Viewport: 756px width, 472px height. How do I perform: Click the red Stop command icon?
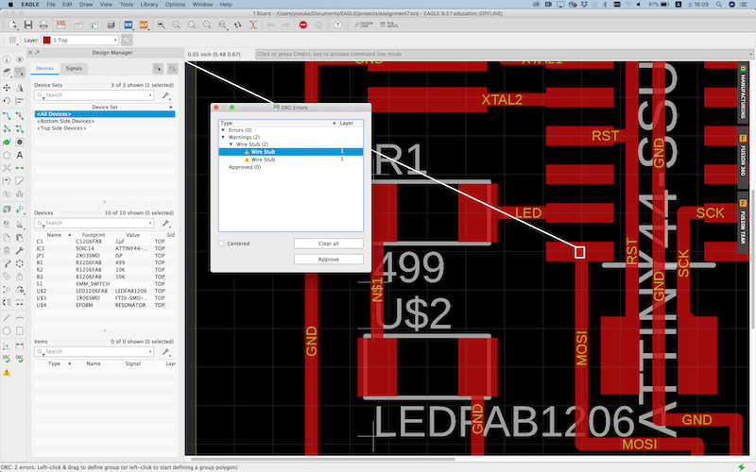coord(302,25)
